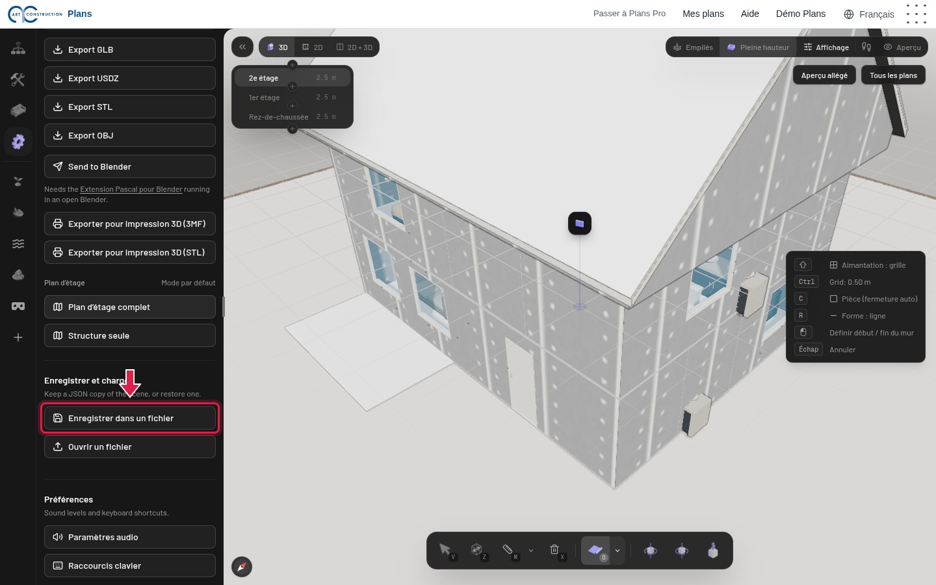
Task: Open Mes plans in top menu
Action: point(703,14)
